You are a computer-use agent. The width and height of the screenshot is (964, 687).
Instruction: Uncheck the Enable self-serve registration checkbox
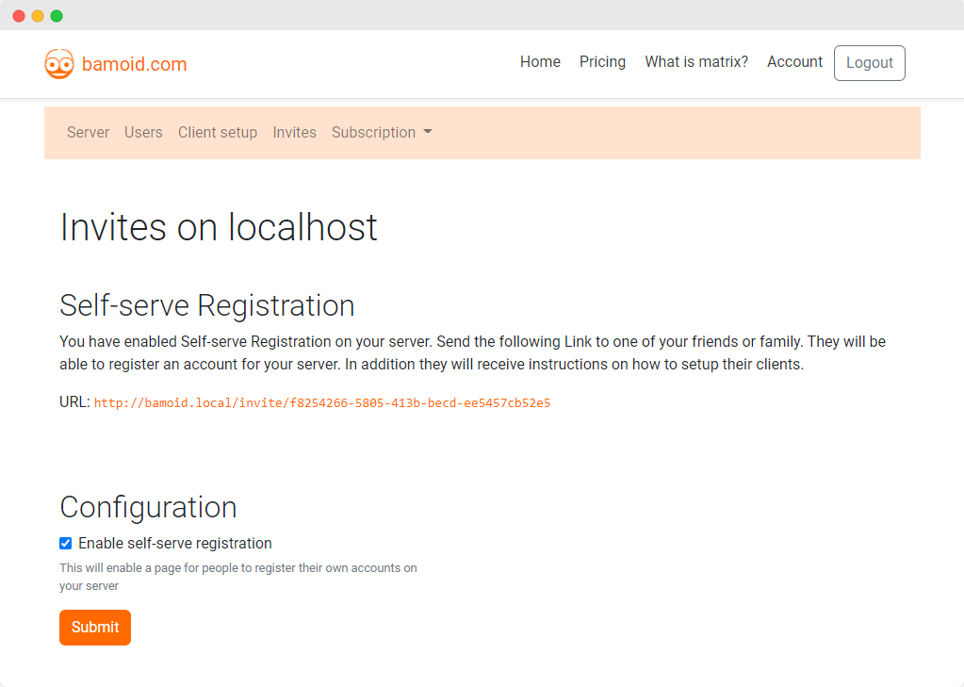66,543
